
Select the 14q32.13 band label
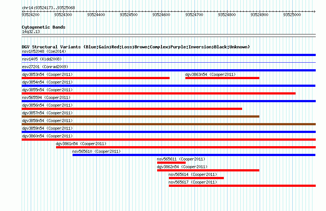click(31, 32)
